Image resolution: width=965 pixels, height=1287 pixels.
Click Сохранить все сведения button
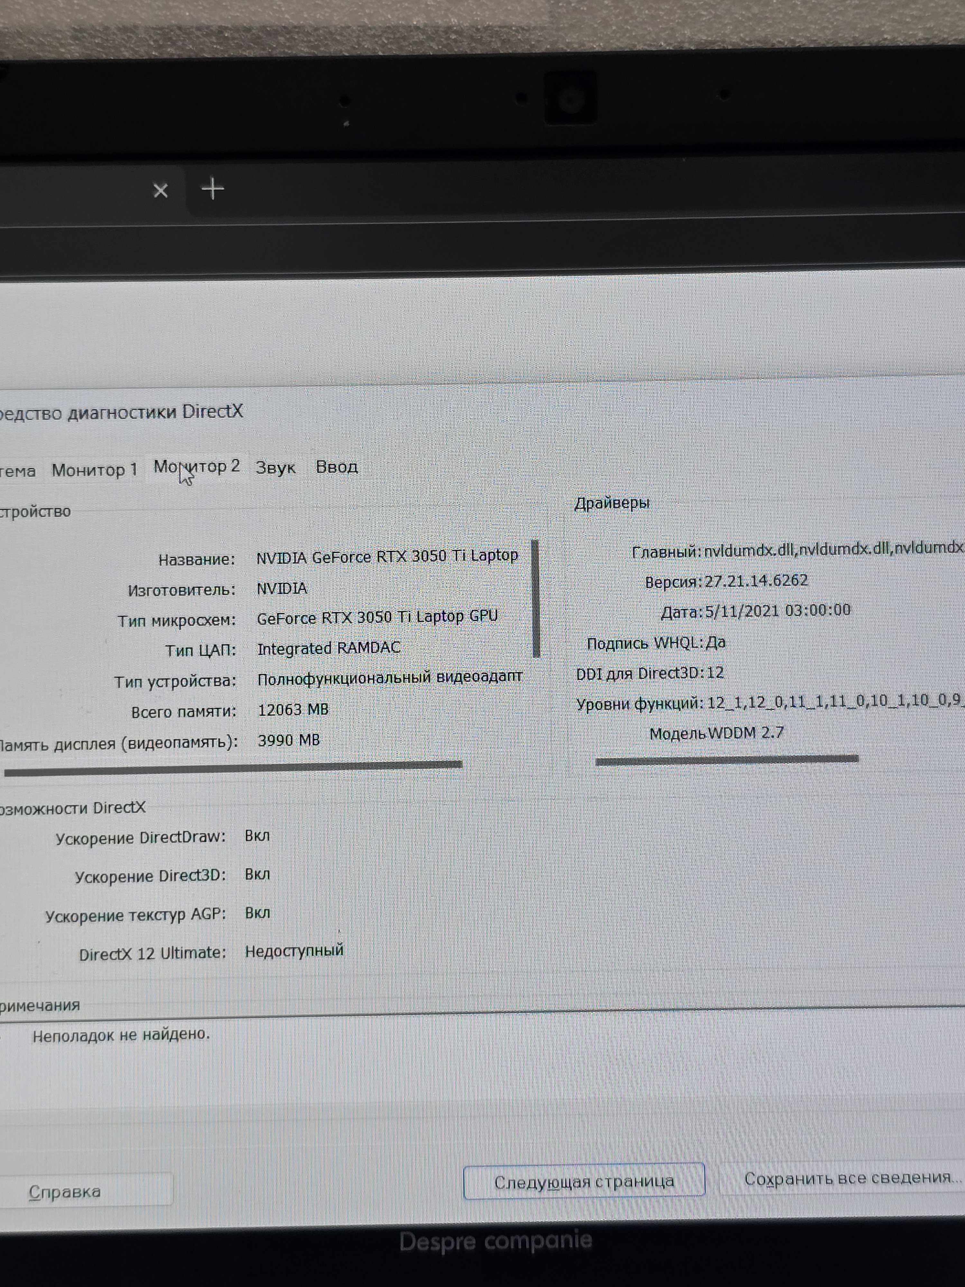click(x=851, y=1179)
